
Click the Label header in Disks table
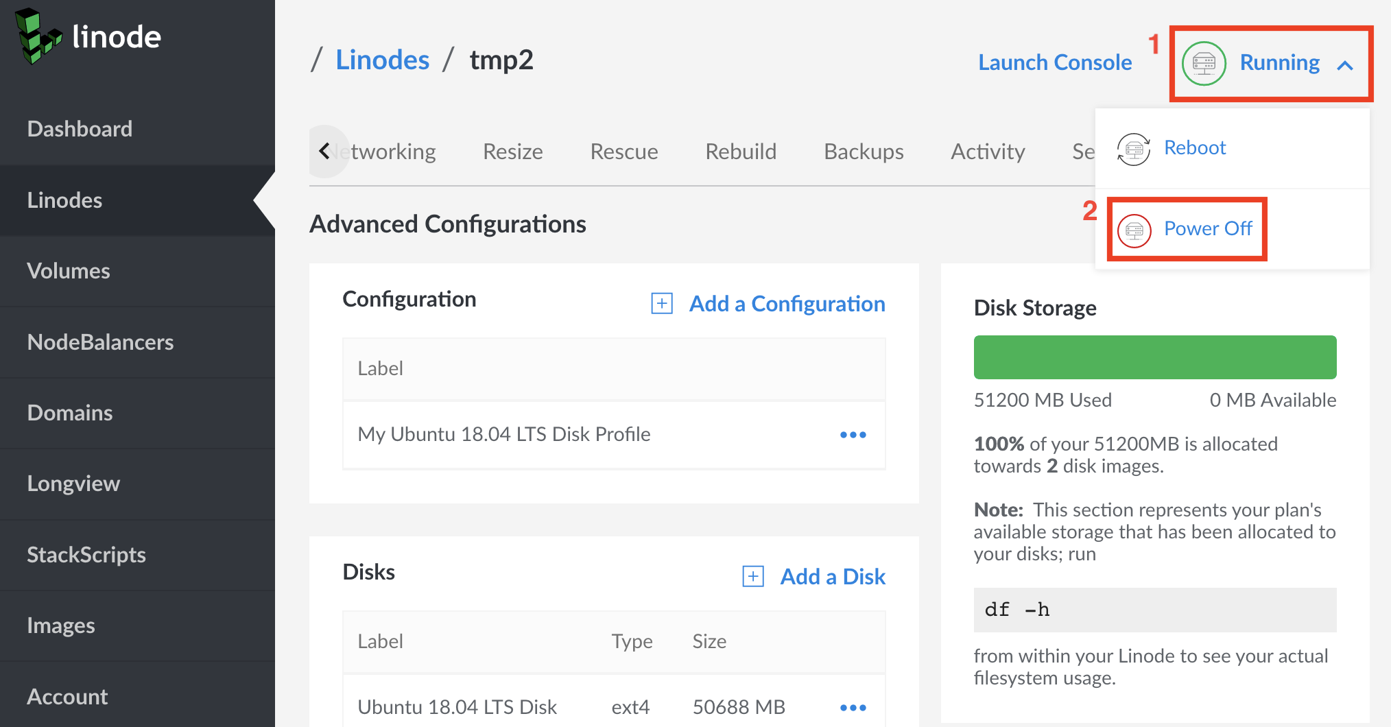[x=380, y=641]
